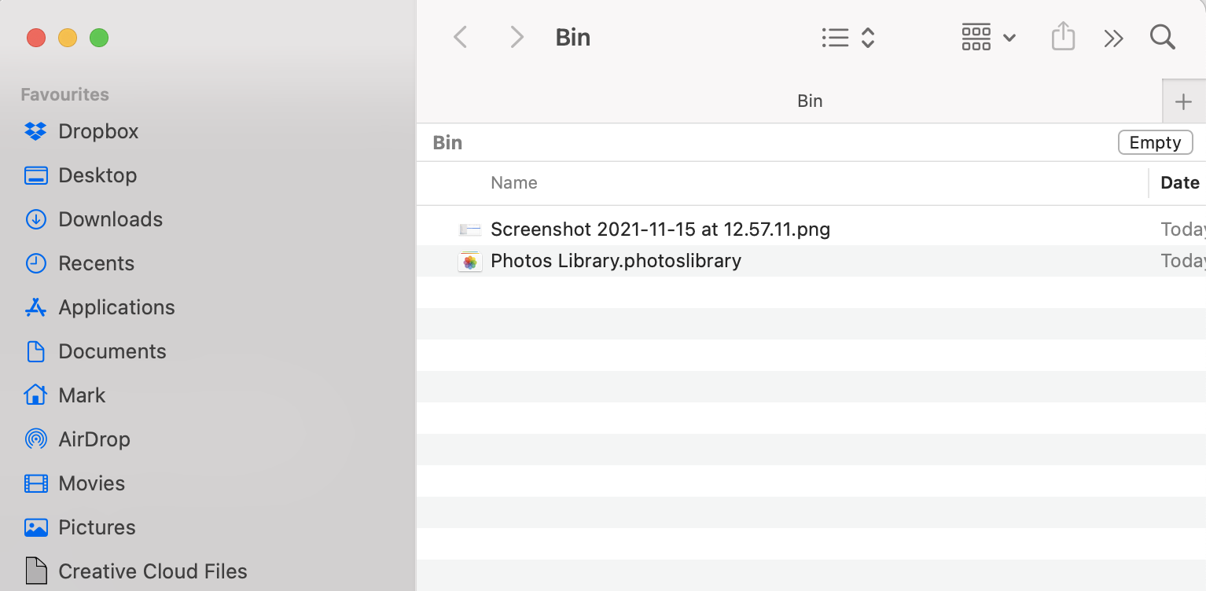The height and width of the screenshot is (591, 1206).
Task: Expand the Group By dropdown
Action: point(988,37)
